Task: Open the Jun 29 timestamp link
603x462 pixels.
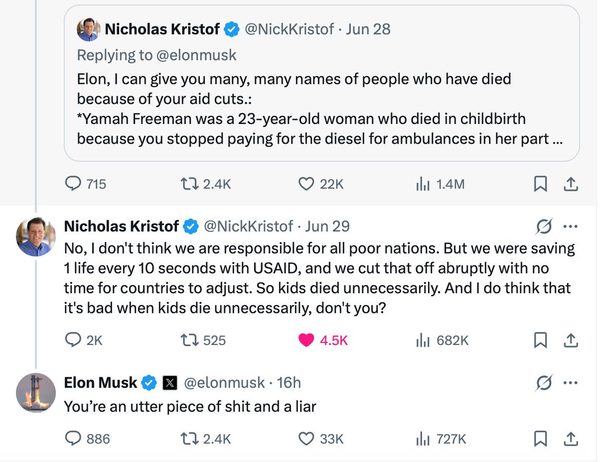Action: pyautogui.click(x=327, y=226)
